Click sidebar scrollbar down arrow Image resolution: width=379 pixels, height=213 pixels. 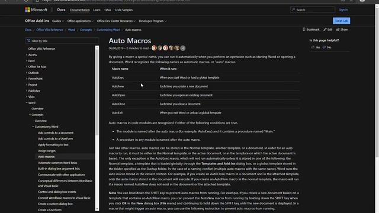click(x=97, y=209)
